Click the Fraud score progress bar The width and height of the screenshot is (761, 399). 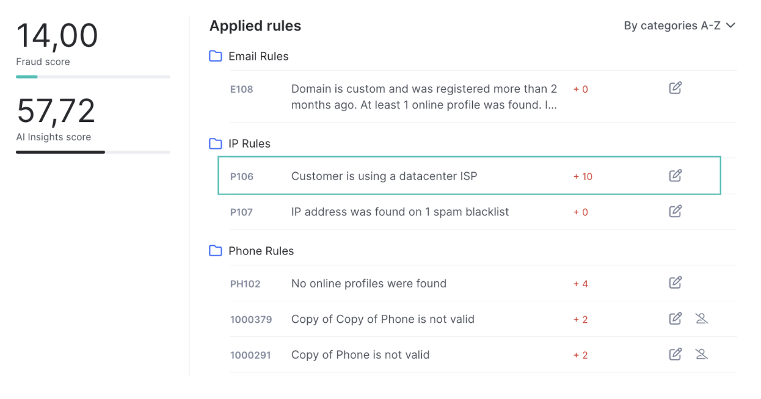tap(93, 76)
